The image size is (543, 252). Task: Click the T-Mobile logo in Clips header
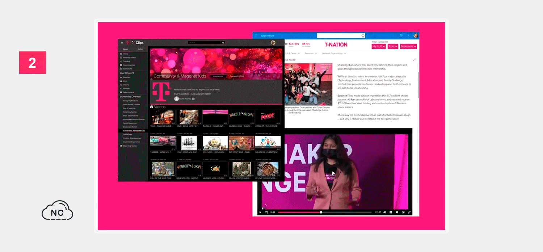128,43
